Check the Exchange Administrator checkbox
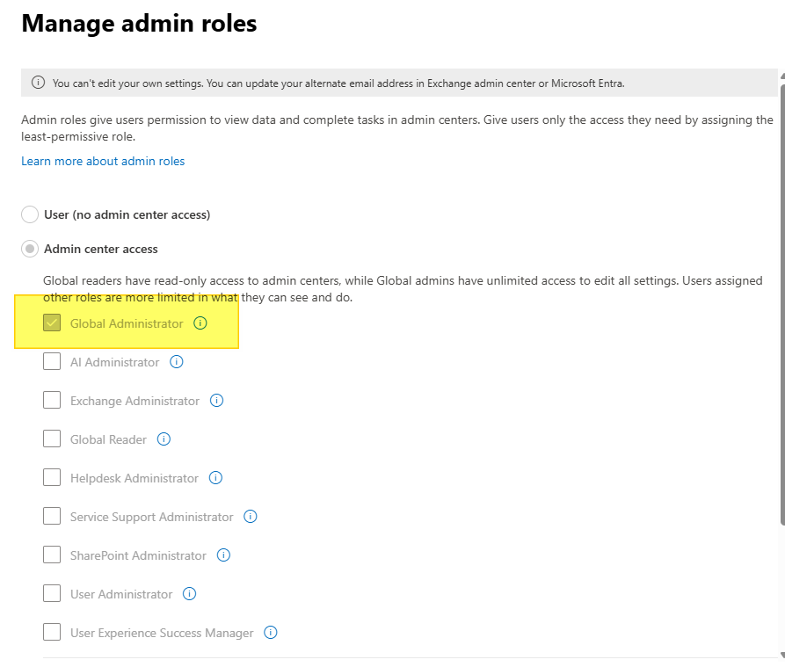 tap(52, 400)
